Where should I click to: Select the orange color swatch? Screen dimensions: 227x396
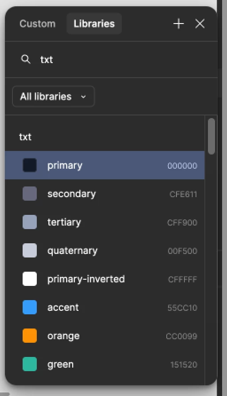point(30,336)
